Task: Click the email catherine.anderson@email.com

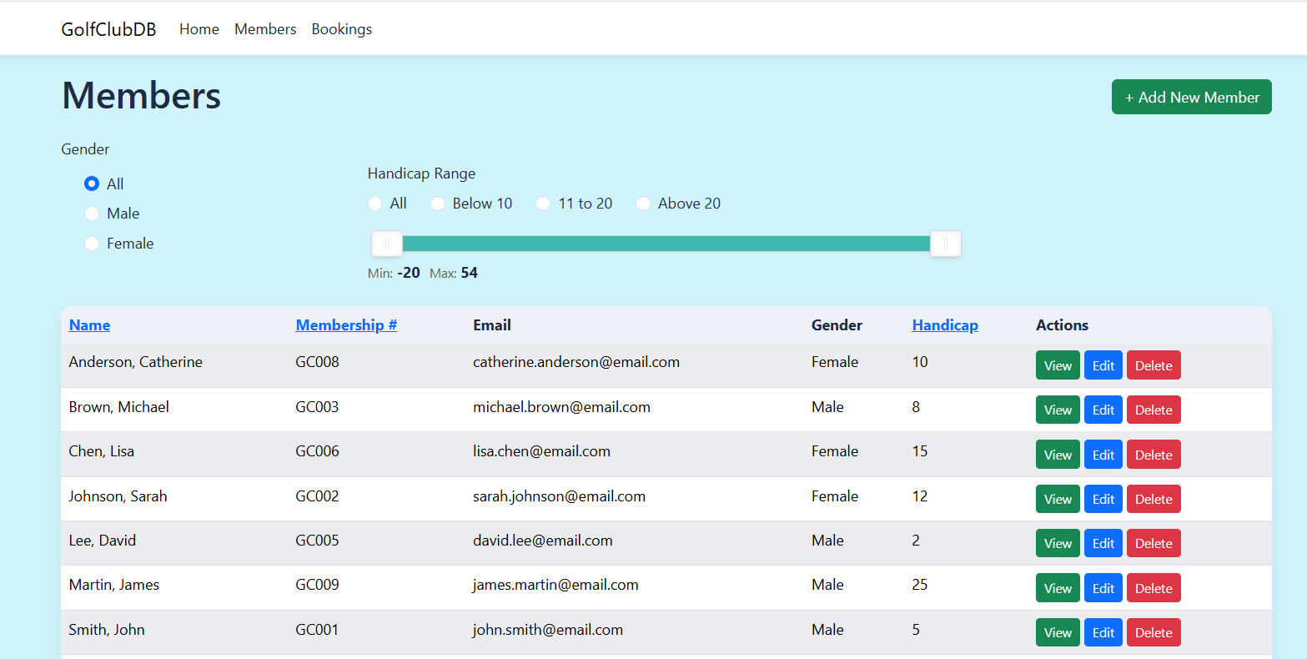Action: tap(576, 362)
